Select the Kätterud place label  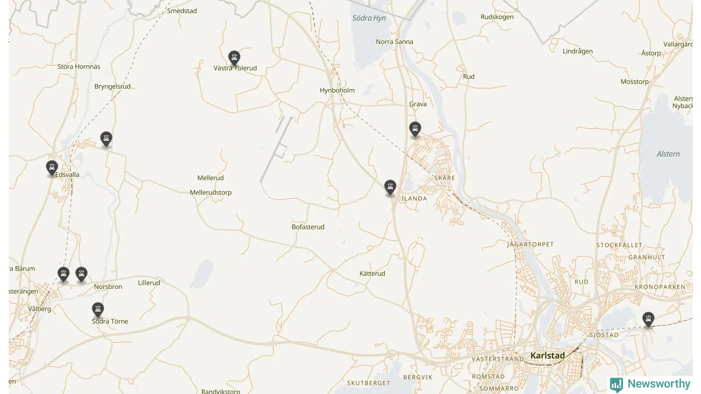point(372,274)
